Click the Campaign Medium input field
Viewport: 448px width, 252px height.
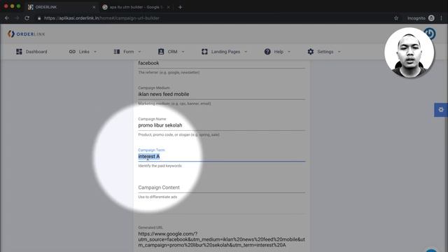tap(221, 94)
